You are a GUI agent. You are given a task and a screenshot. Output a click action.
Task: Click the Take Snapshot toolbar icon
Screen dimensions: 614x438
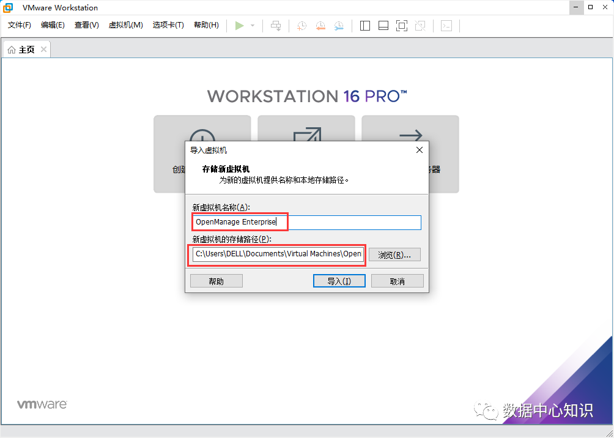pyautogui.click(x=301, y=26)
